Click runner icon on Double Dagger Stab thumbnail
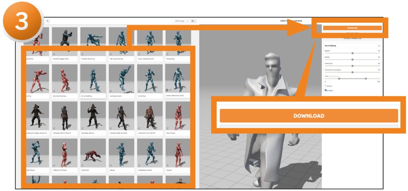The image size is (408, 191). [x=54, y=54]
